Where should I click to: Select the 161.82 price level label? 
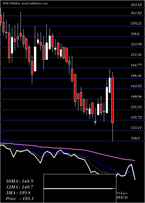click(x=136, y=13)
